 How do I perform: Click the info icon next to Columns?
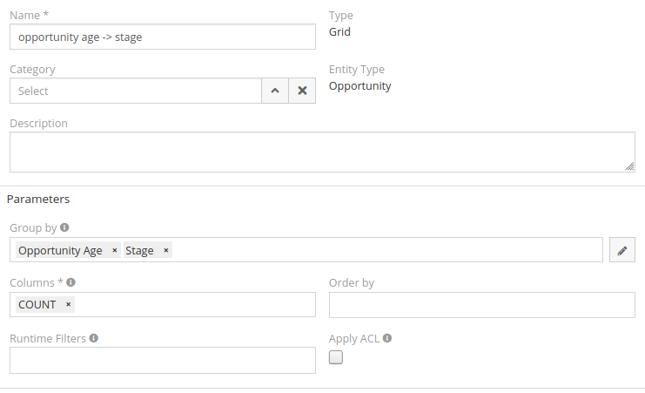[71, 282]
